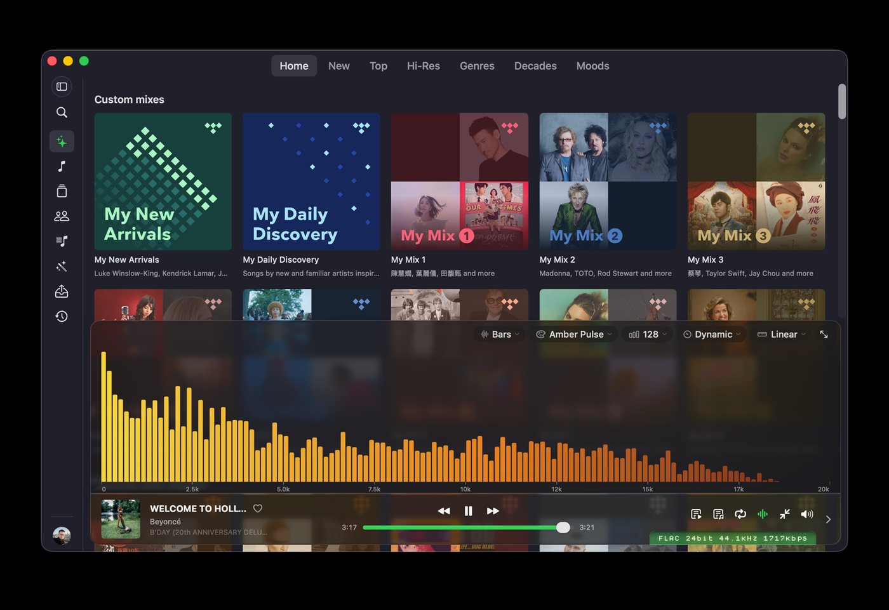Click the volume speaker icon

click(807, 514)
